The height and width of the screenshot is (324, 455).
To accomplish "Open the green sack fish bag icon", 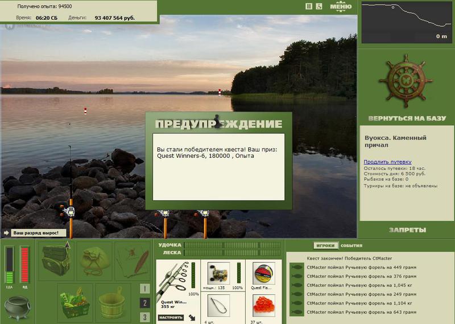I will [94, 261].
